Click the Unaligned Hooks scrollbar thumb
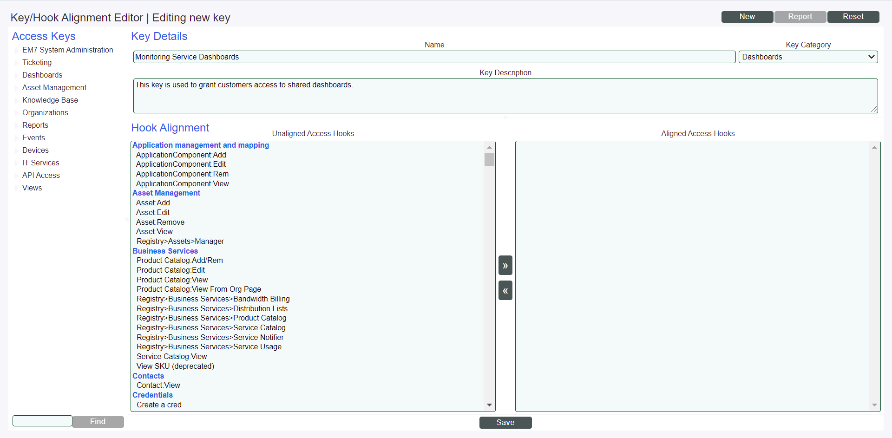 click(489, 159)
